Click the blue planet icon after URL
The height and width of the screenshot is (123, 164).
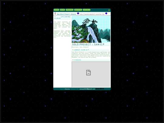coord(106,13)
